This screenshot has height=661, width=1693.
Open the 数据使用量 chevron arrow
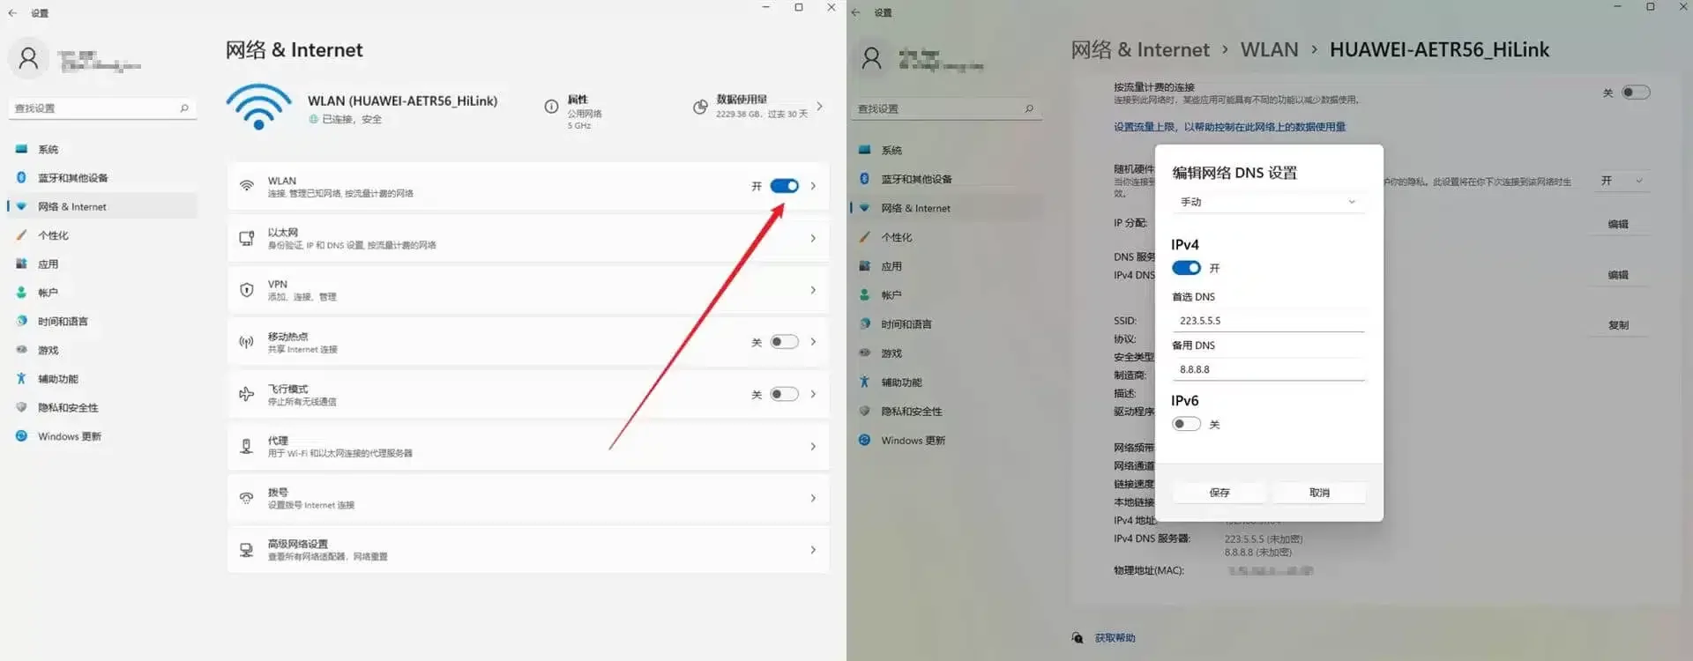[819, 107]
